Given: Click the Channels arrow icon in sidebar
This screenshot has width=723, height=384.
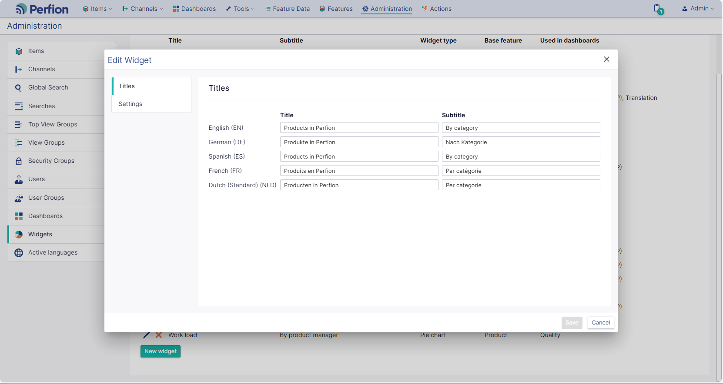Looking at the screenshot, I should click(19, 70).
